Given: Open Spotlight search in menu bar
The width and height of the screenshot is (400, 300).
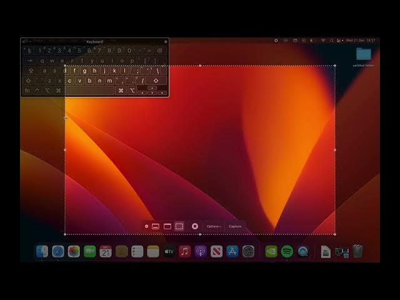Looking at the screenshot, I should click(332, 40).
